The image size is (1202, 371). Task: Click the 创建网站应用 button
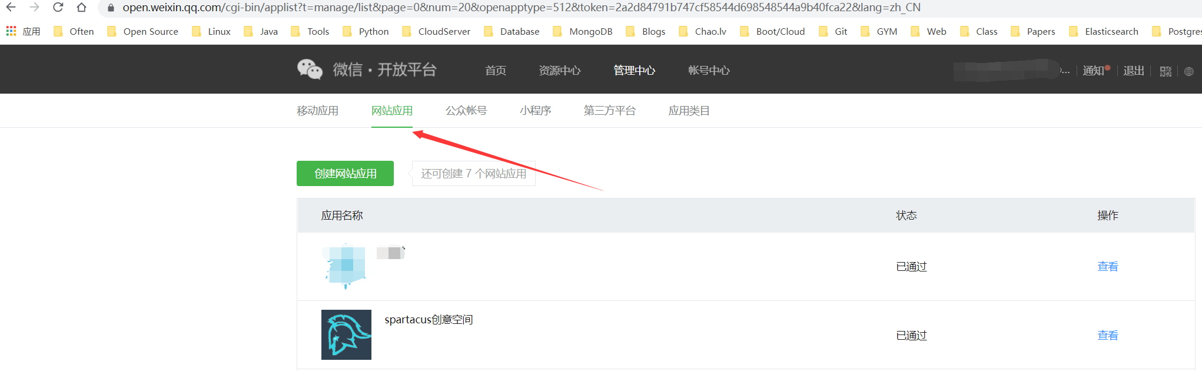[x=345, y=174]
